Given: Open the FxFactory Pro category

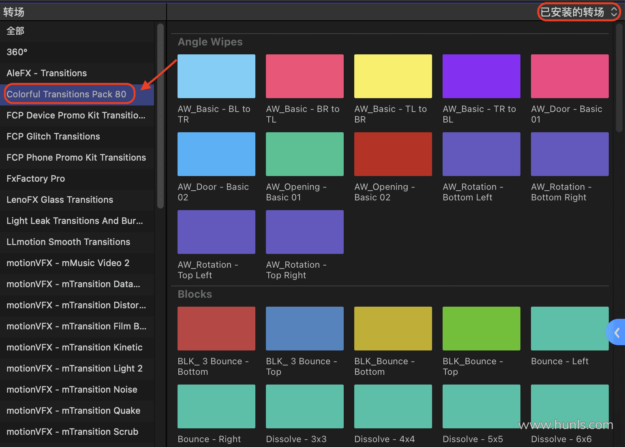Looking at the screenshot, I should coord(36,178).
